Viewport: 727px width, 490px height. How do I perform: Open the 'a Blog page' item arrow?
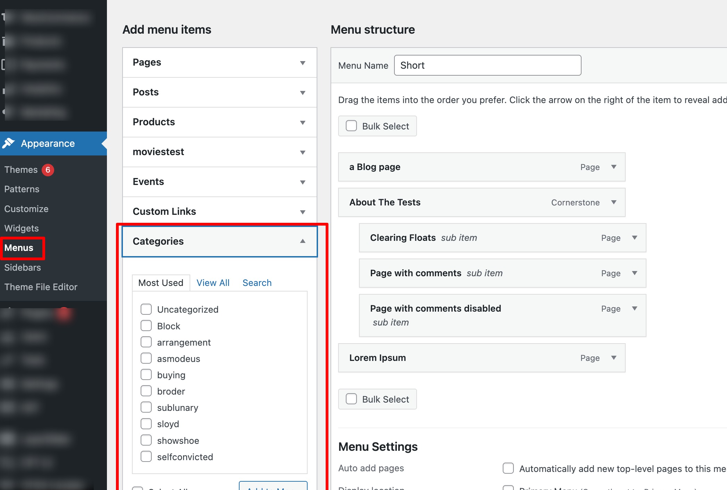click(x=613, y=167)
